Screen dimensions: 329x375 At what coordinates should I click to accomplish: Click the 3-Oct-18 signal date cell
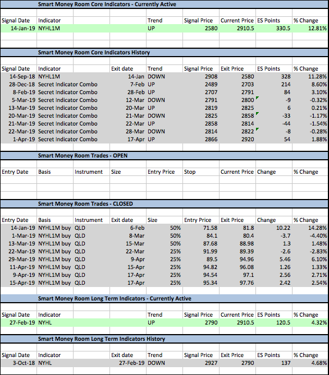tap(19, 363)
